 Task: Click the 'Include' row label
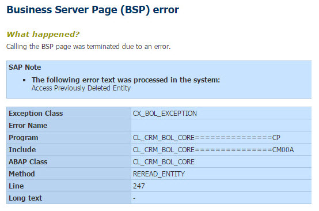tap(22, 150)
